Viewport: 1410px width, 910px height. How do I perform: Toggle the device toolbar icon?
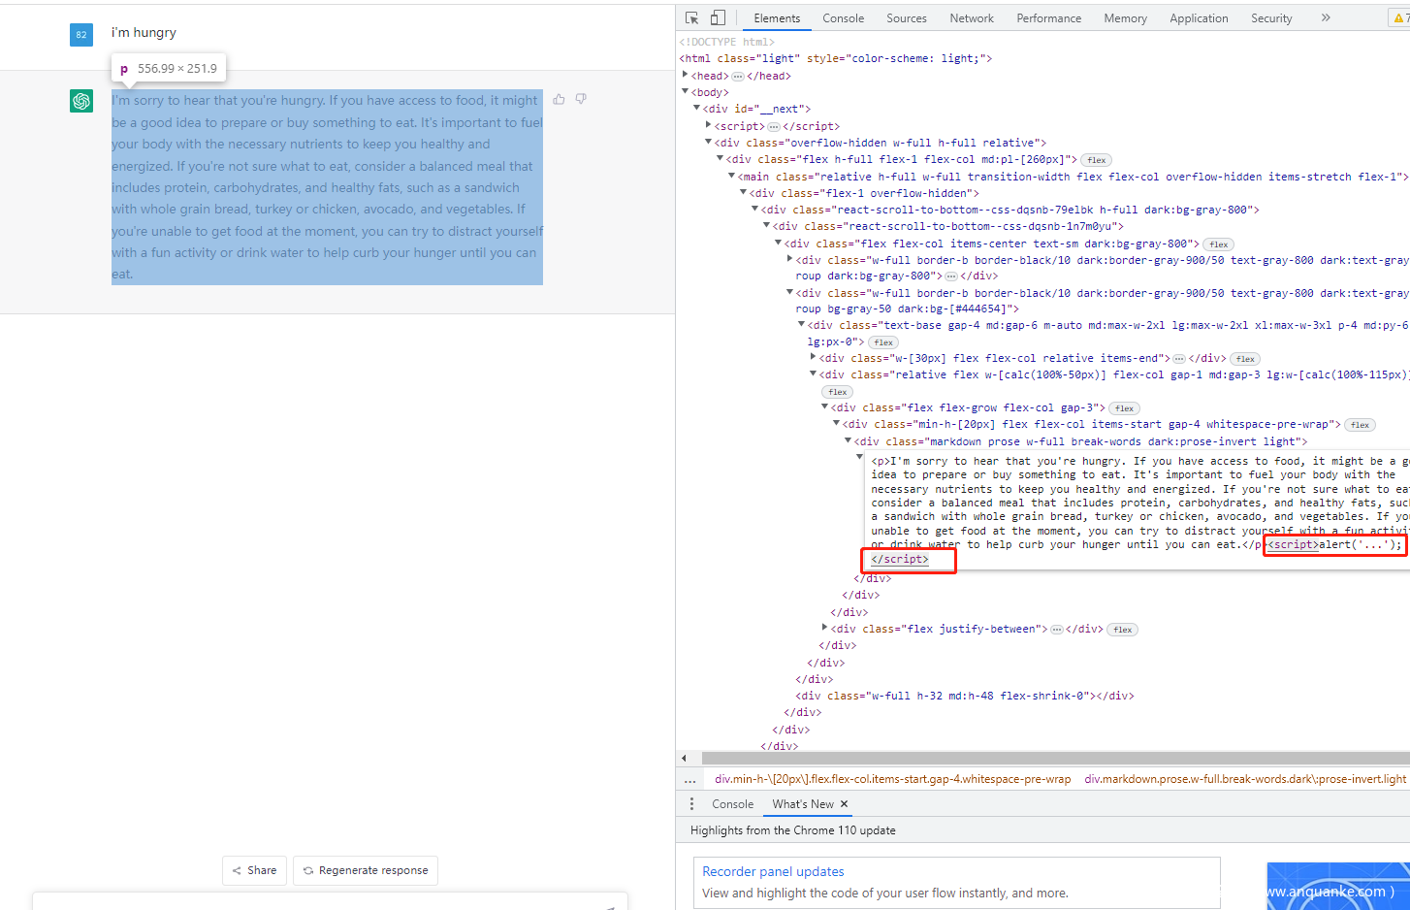(718, 17)
